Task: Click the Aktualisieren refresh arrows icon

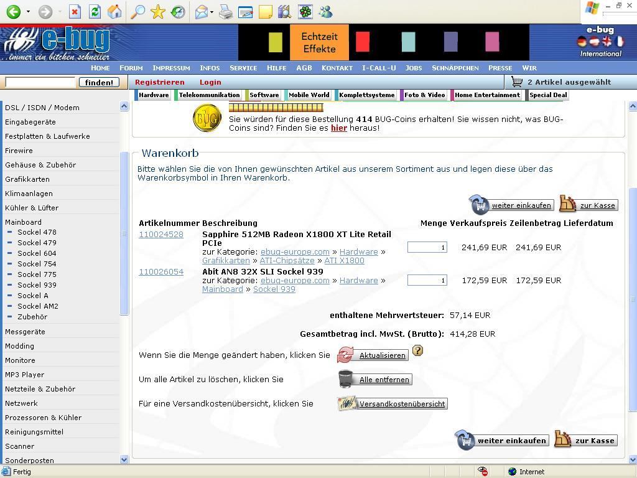Action: tap(345, 355)
